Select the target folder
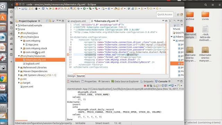This screenshot has width=222, height=125. click(27, 83)
